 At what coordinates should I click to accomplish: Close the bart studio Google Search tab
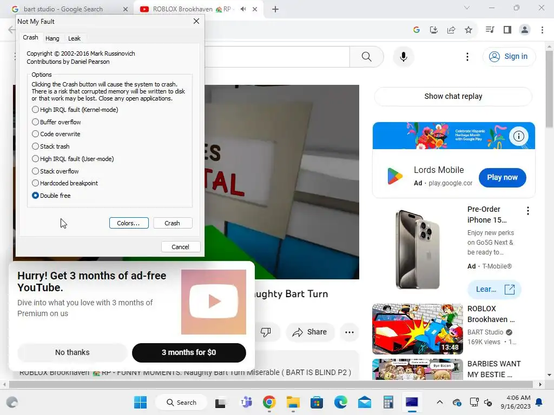coord(125,9)
